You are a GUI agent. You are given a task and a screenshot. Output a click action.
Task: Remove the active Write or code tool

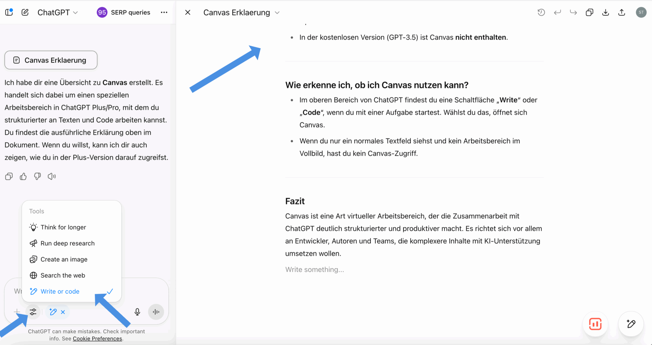pyautogui.click(x=63, y=312)
